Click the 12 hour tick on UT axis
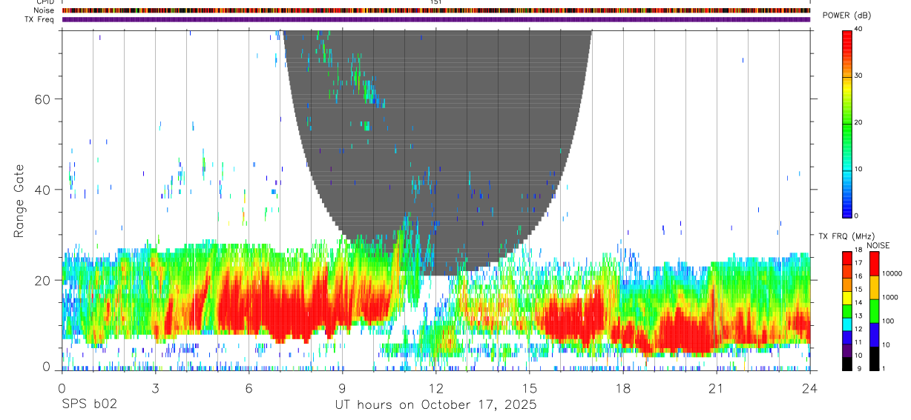The image size is (911, 420). click(435, 387)
